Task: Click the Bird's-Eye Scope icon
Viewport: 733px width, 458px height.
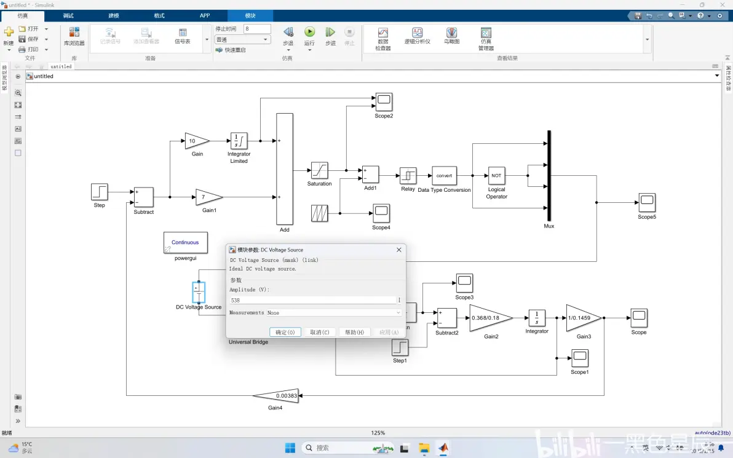Action: pyautogui.click(x=451, y=32)
